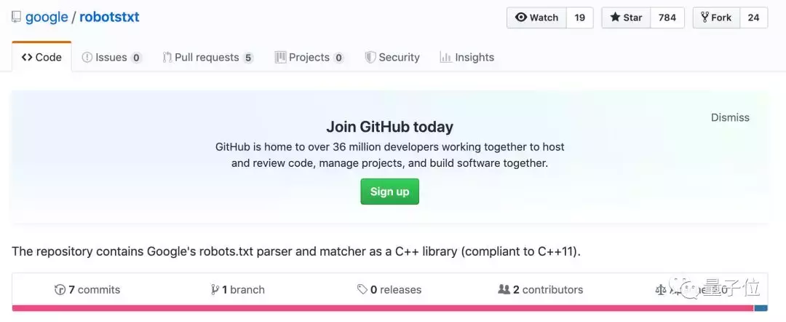Click the people icon beside contributors
The image size is (786, 322).
[x=504, y=289]
